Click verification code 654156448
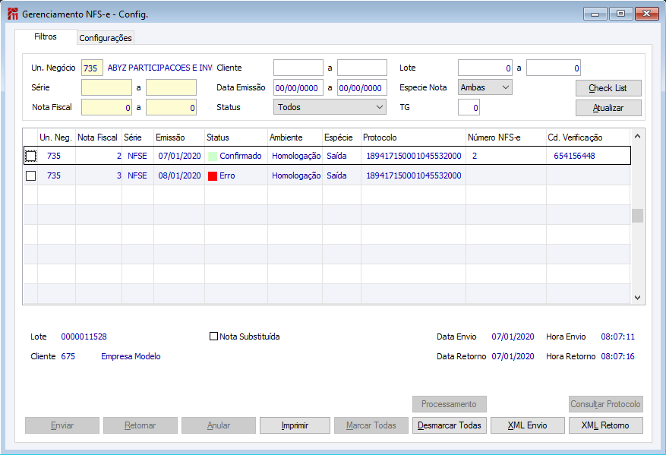Image resolution: width=666 pixels, height=455 pixels. point(574,156)
